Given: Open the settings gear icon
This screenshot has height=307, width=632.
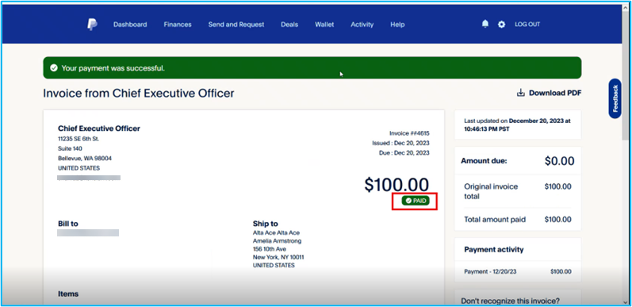Looking at the screenshot, I should [501, 25].
